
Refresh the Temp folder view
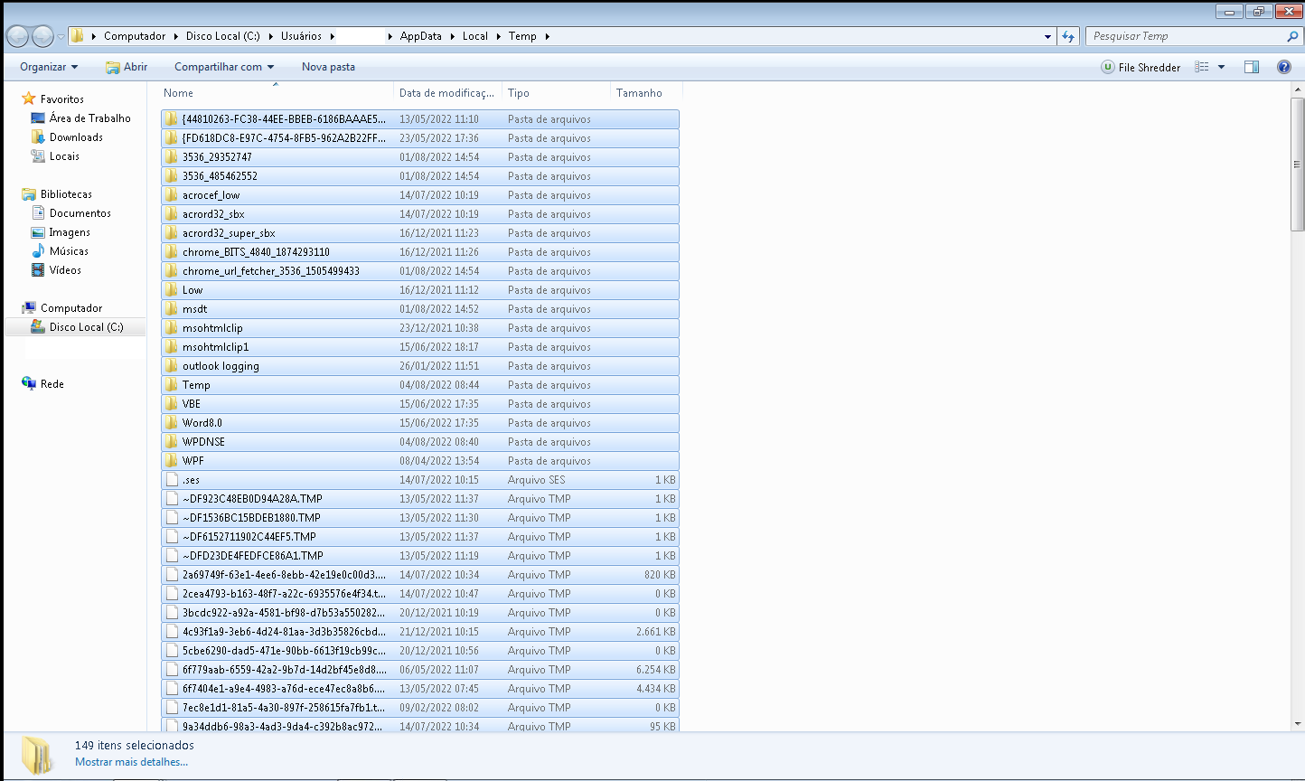(1068, 36)
